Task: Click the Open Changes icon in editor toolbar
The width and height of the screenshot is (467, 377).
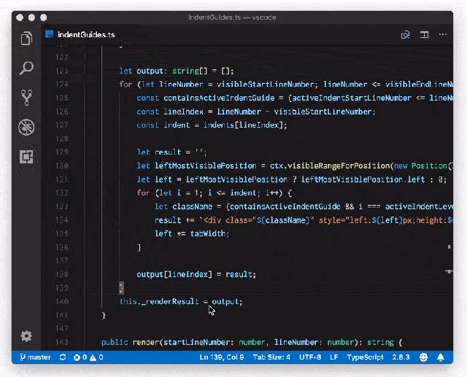Action: click(x=405, y=35)
